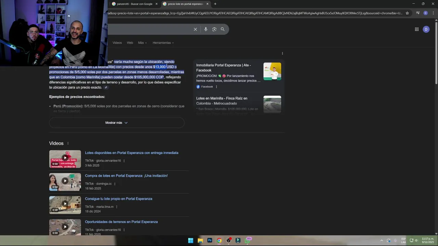Image resolution: width=438 pixels, height=246 pixels.
Task: Switch to the Web search tab
Action: [x=130, y=43]
